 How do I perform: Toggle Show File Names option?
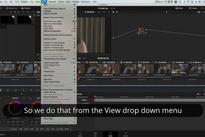(x=59, y=97)
